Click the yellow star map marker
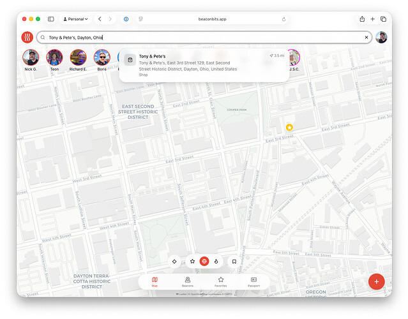 point(289,128)
